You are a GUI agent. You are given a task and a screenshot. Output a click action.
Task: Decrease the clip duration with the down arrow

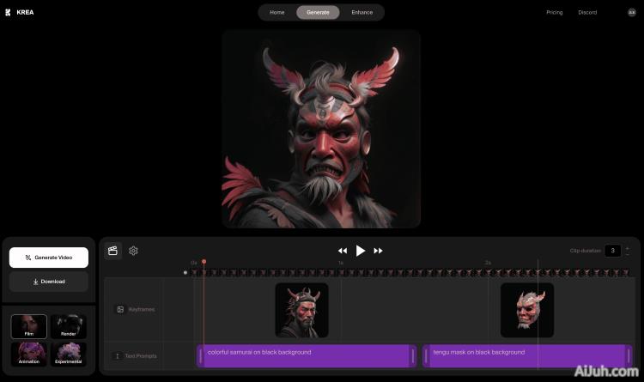click(627, 254)
